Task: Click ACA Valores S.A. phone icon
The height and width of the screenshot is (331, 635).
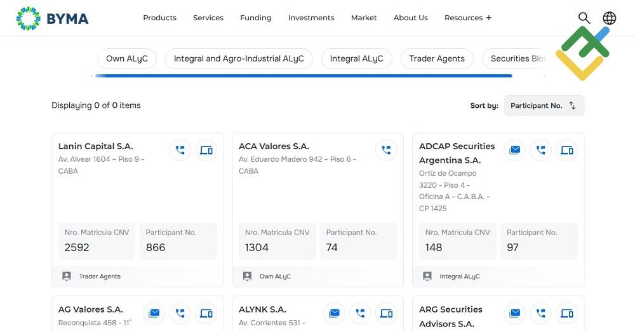Action: point(386,150)
